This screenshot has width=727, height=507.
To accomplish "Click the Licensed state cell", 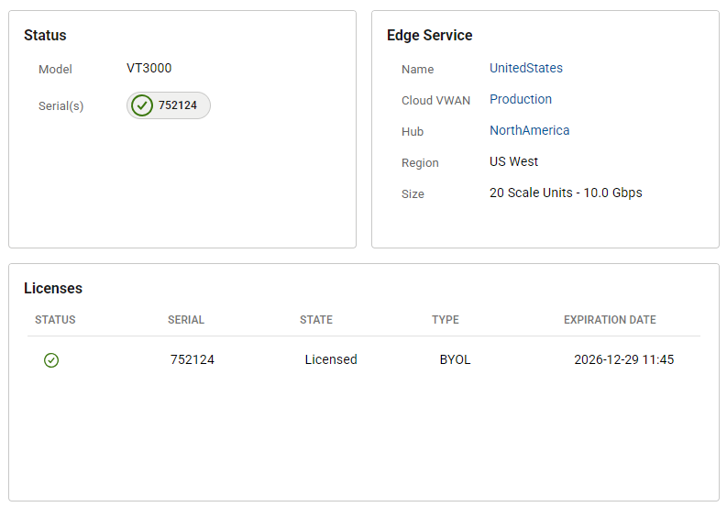I will coord(330,359).
